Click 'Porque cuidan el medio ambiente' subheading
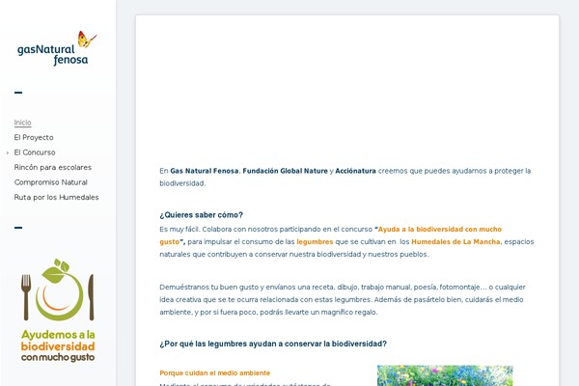This screenshot has width=579, height=386. (215, 373)
